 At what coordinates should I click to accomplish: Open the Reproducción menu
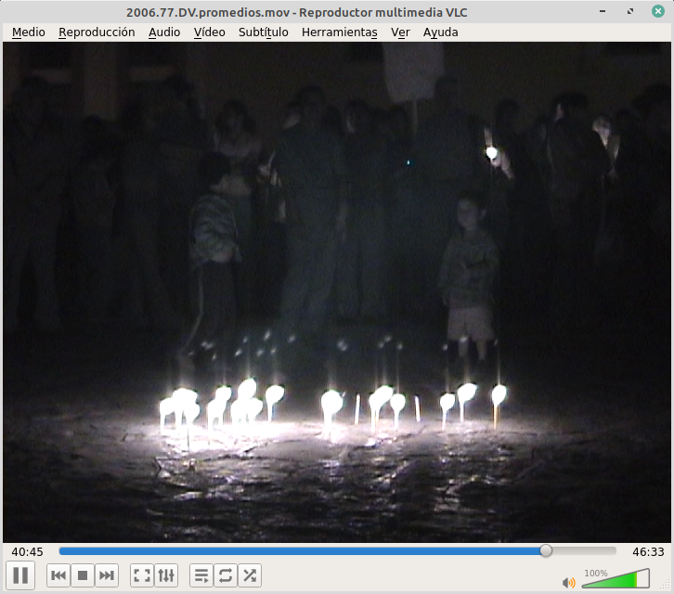pyautogui.click(x=97, y=32)
